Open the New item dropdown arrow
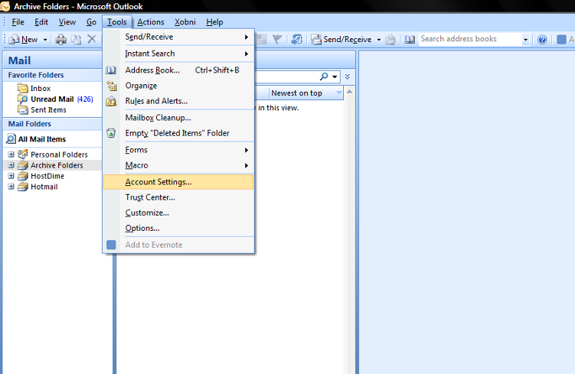This screenshot has width=575, height=374. click(45, 40)
